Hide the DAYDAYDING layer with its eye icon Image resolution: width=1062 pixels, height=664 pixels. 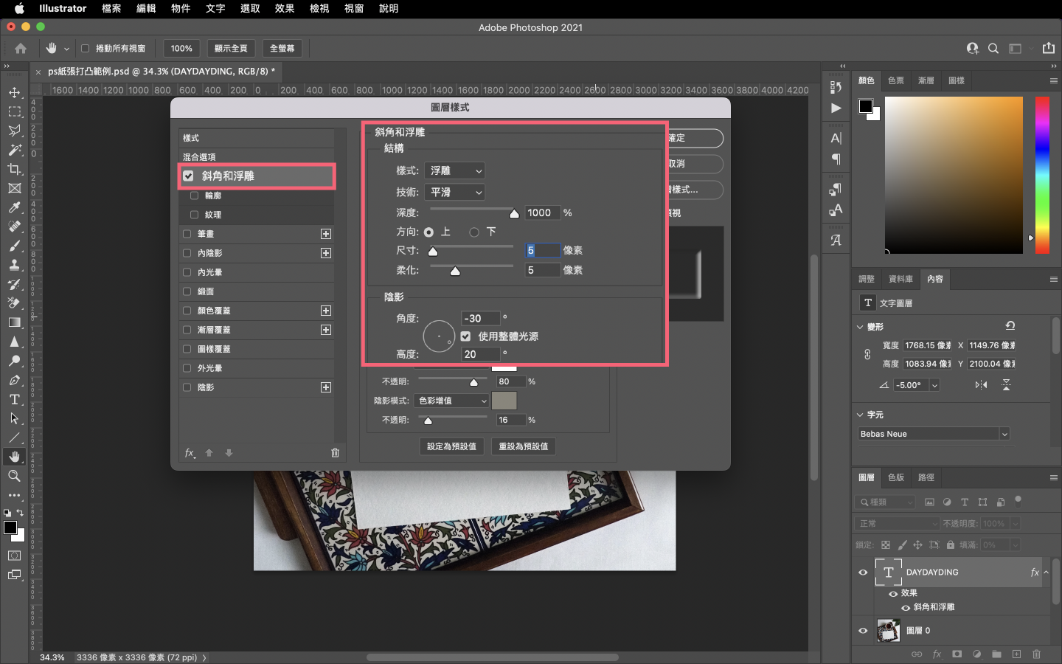[x=863, y=573]
